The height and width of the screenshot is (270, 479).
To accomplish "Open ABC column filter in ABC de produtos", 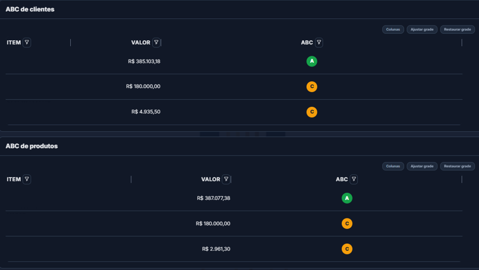I will pyautogui.click(x=354, y=179).
